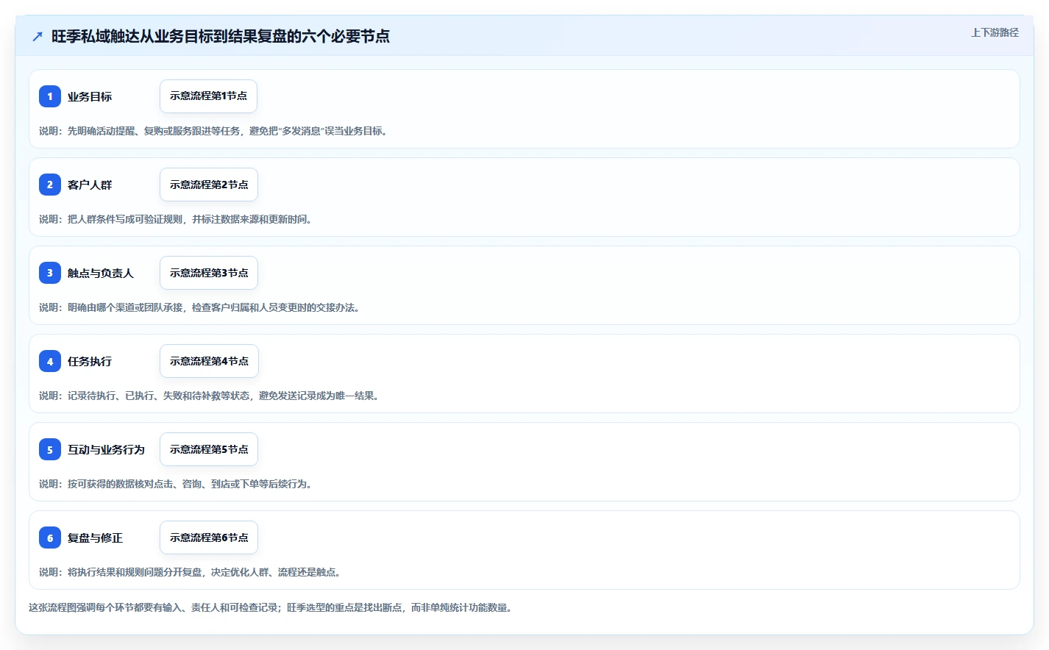The width and height of the screenshot is (1049, 650).
Task: Click the description starting 把人群条件写成可验证规则
Action: point(177,219)
